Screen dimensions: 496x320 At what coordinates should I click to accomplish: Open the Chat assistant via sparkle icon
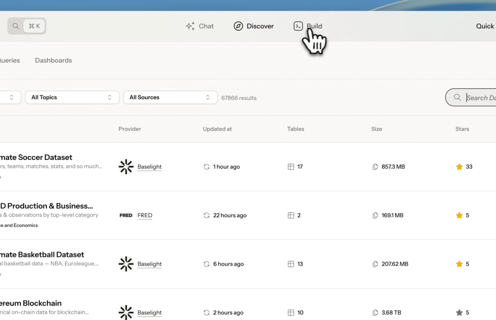[x=190, y=26]
